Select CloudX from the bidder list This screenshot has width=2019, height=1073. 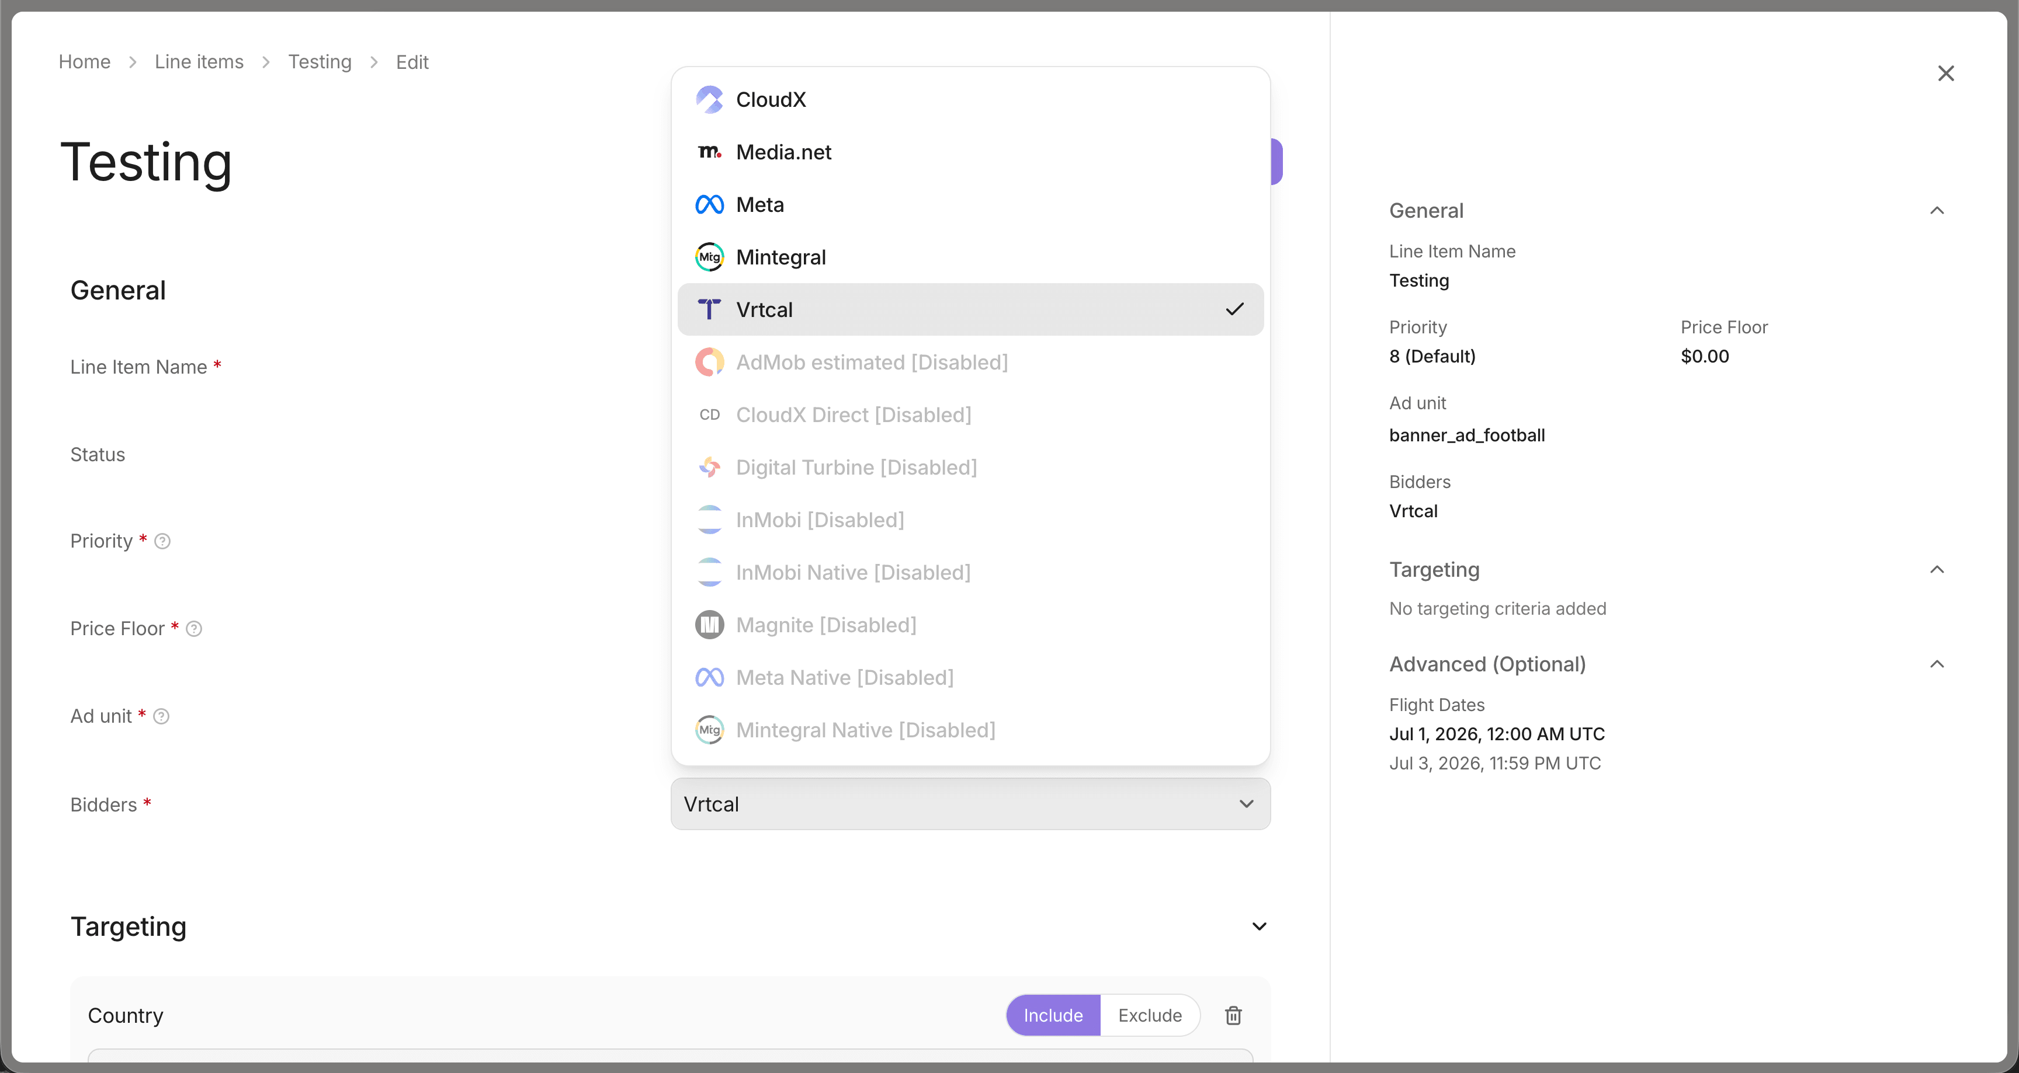point(970,99)
